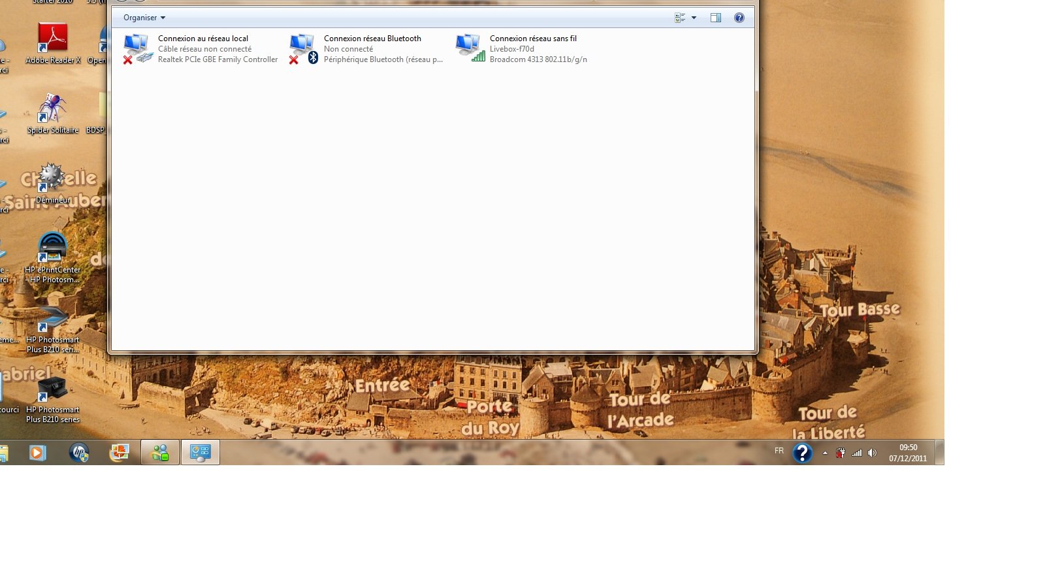Image resolution: width=1045 pixels, height=588 pixels.
Task: Click the change view icon in toolbar
Action: (x=680, y=18)
